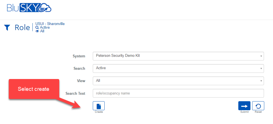Click the Submit text label

(244, 112)
